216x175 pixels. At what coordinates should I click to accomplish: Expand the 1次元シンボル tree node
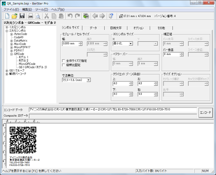7,27
